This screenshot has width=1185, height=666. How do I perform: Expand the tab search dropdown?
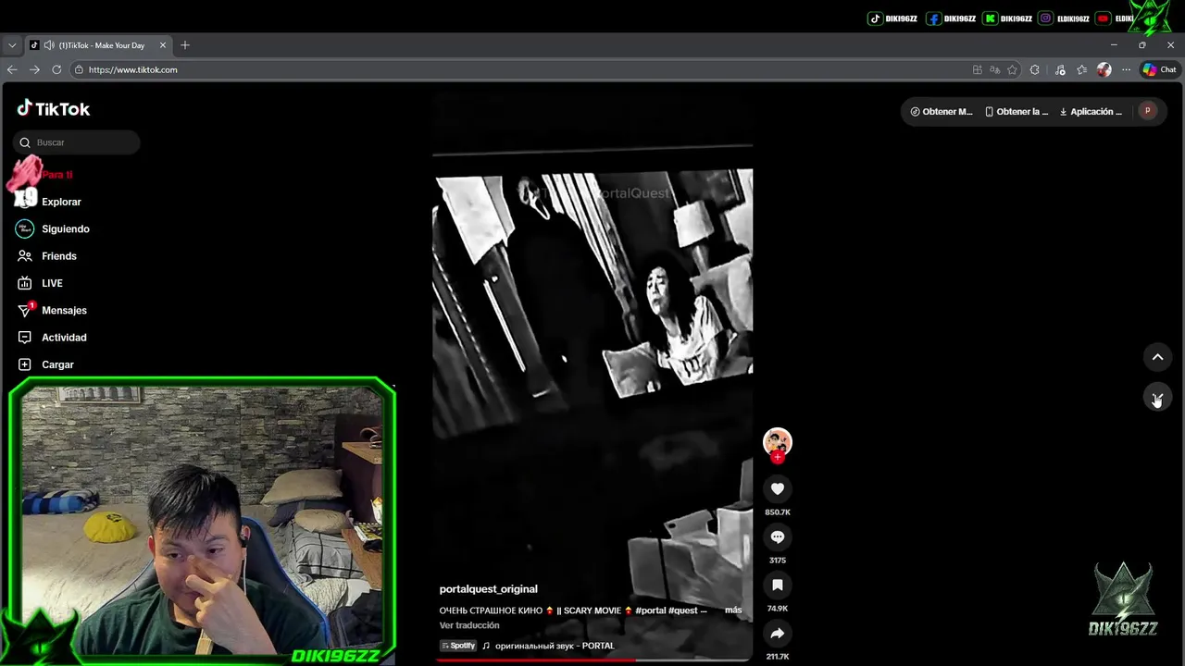[12, 45]
